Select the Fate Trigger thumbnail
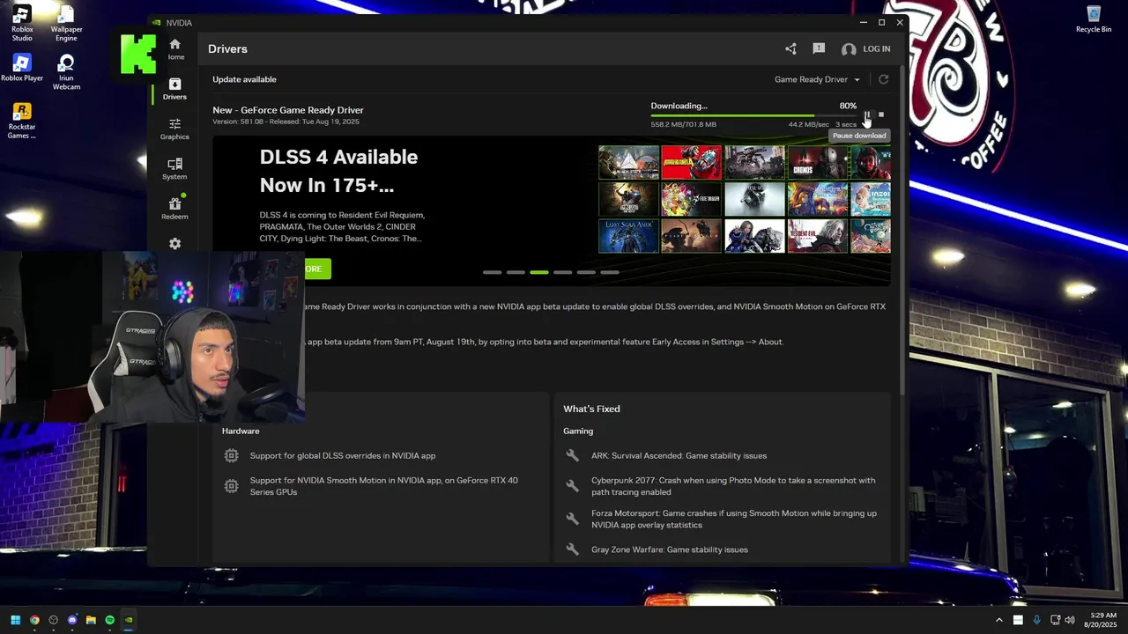The width and height of the screenshot is (1128, 634). tap(692, 200)
